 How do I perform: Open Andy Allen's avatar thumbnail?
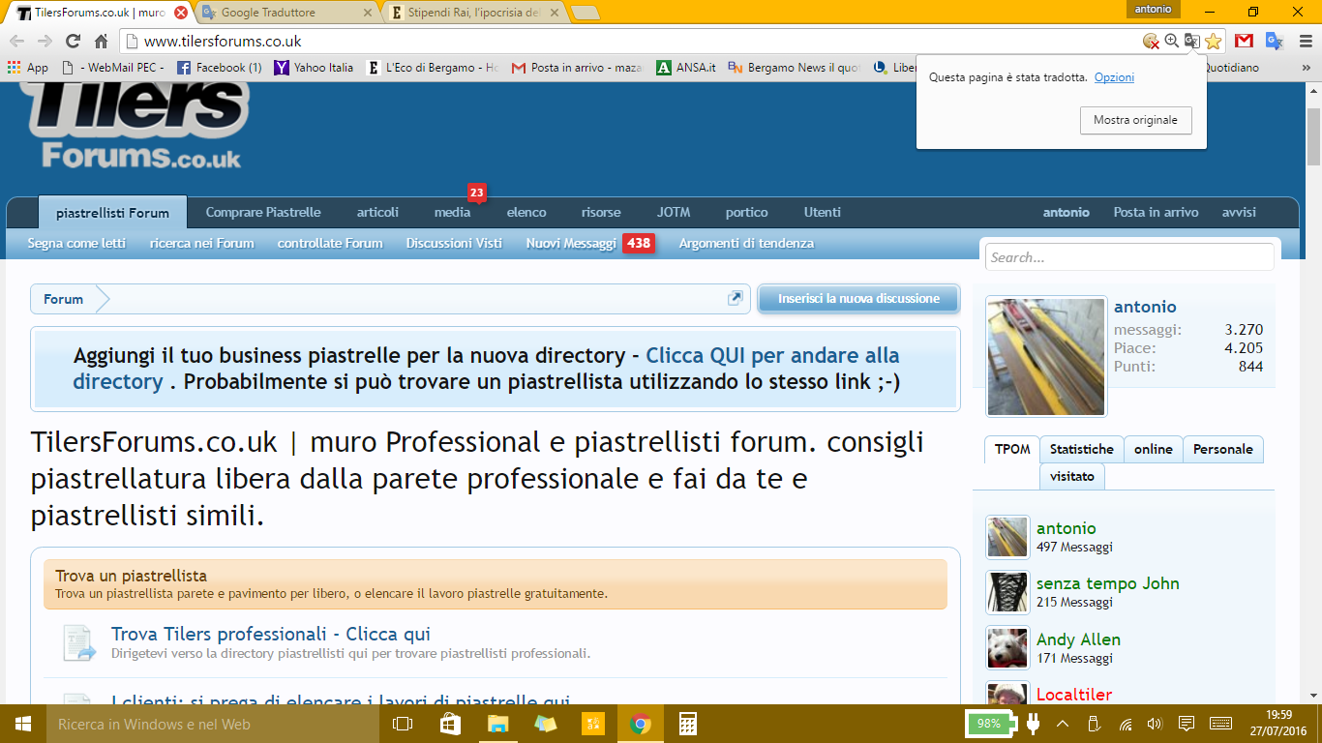coord(1007,648)
